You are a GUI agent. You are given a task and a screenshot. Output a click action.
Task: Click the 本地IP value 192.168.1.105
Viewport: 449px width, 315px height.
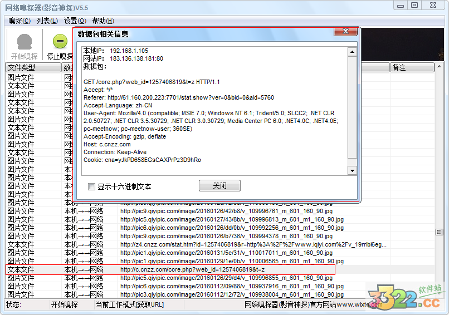point(129,51)
